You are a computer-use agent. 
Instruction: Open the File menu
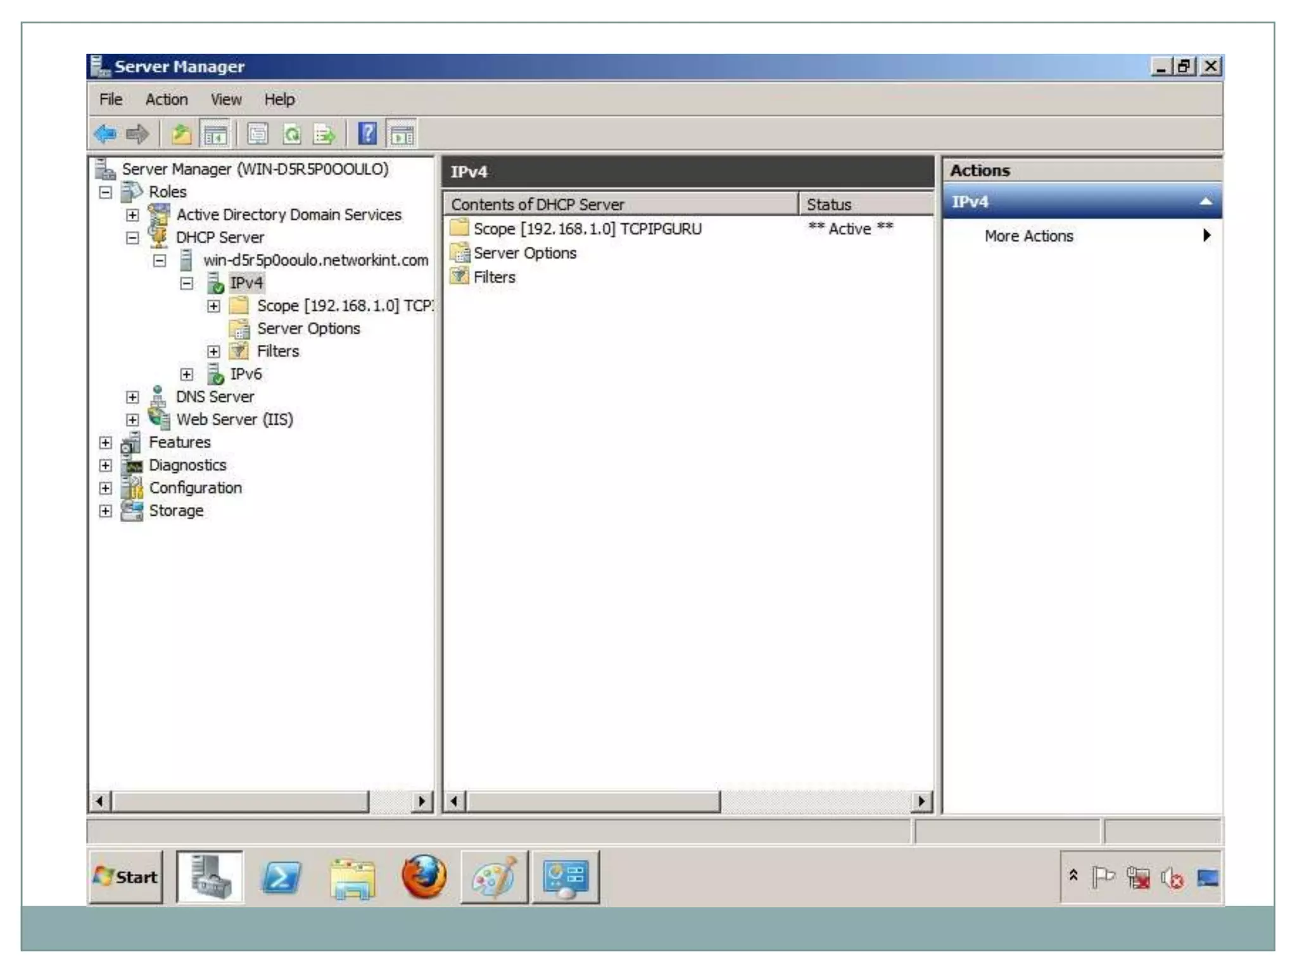(111, 99)
